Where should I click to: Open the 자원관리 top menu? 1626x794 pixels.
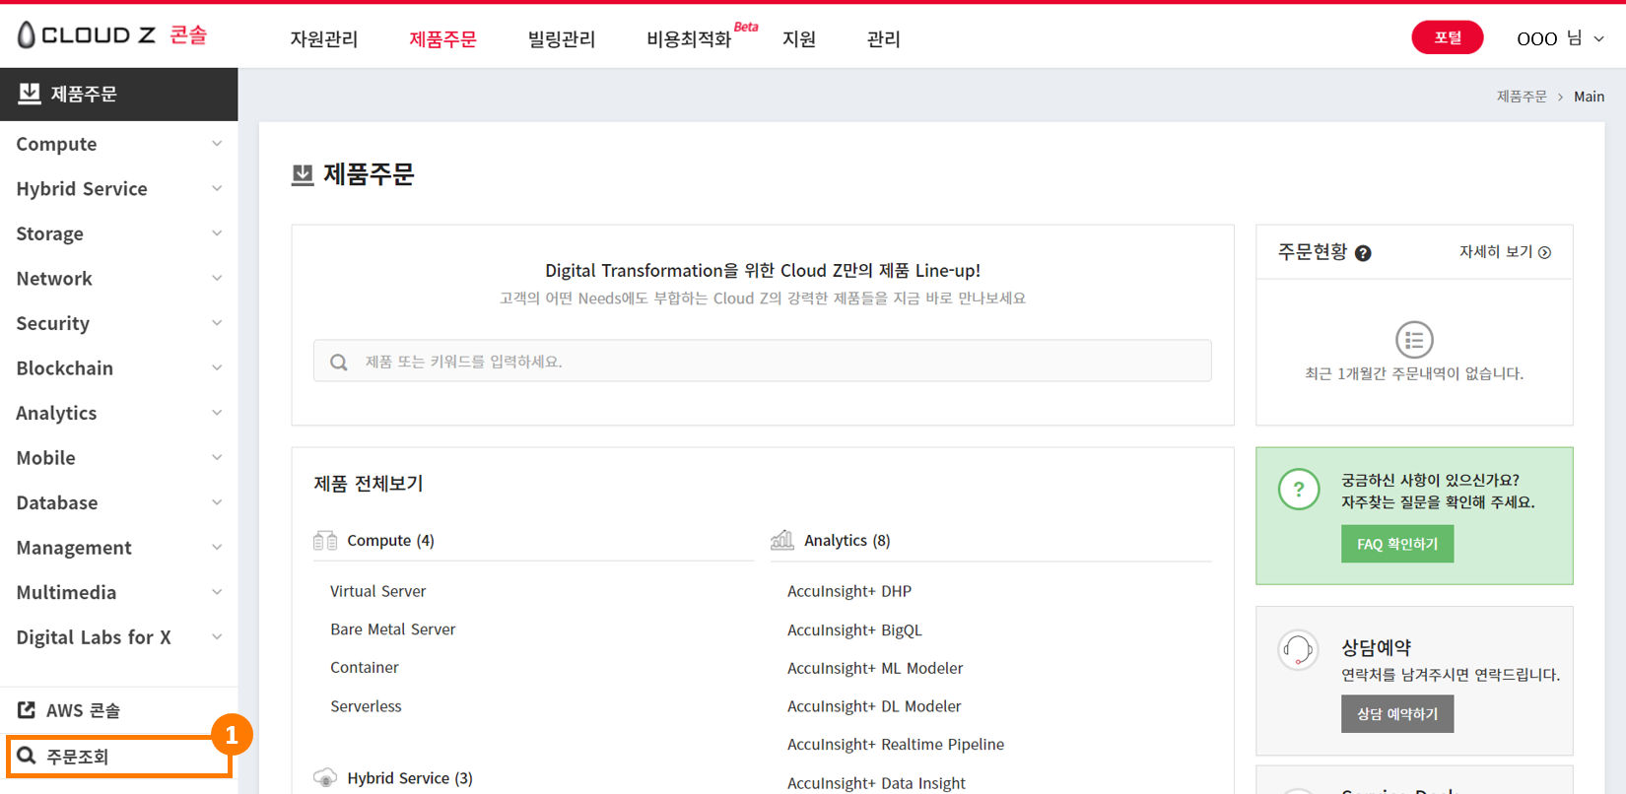pyautogui.click(x=324, y=39)
